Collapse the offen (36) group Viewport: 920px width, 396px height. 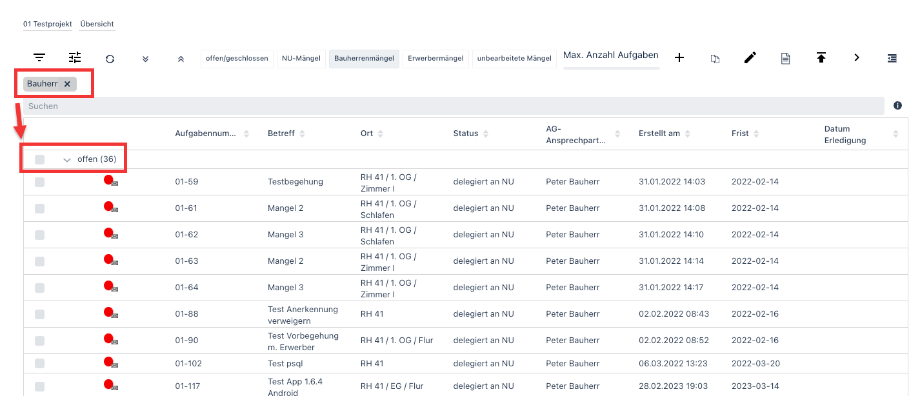(67, 160)
